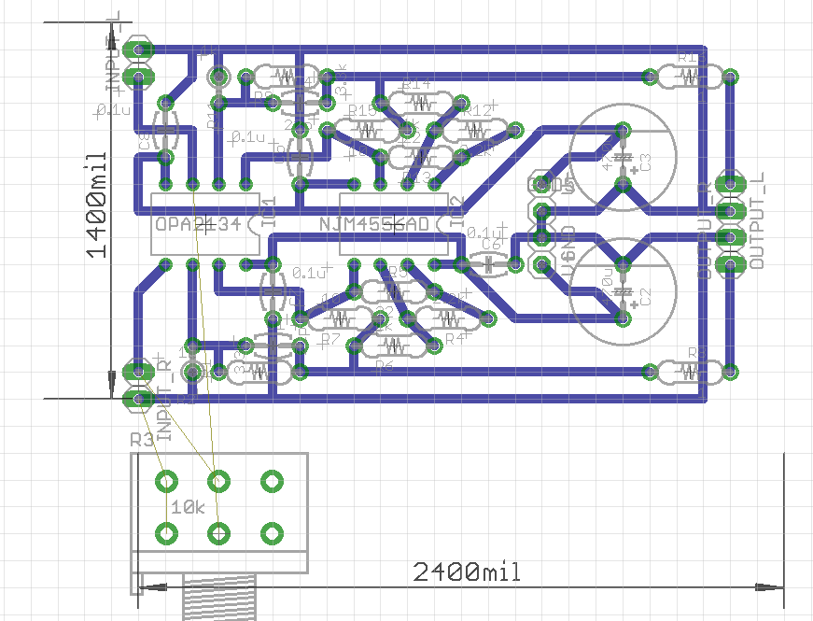Click the potentiometer's lower-left pad
The width and height of the screenshot is (813, 621).
[167, 533]
